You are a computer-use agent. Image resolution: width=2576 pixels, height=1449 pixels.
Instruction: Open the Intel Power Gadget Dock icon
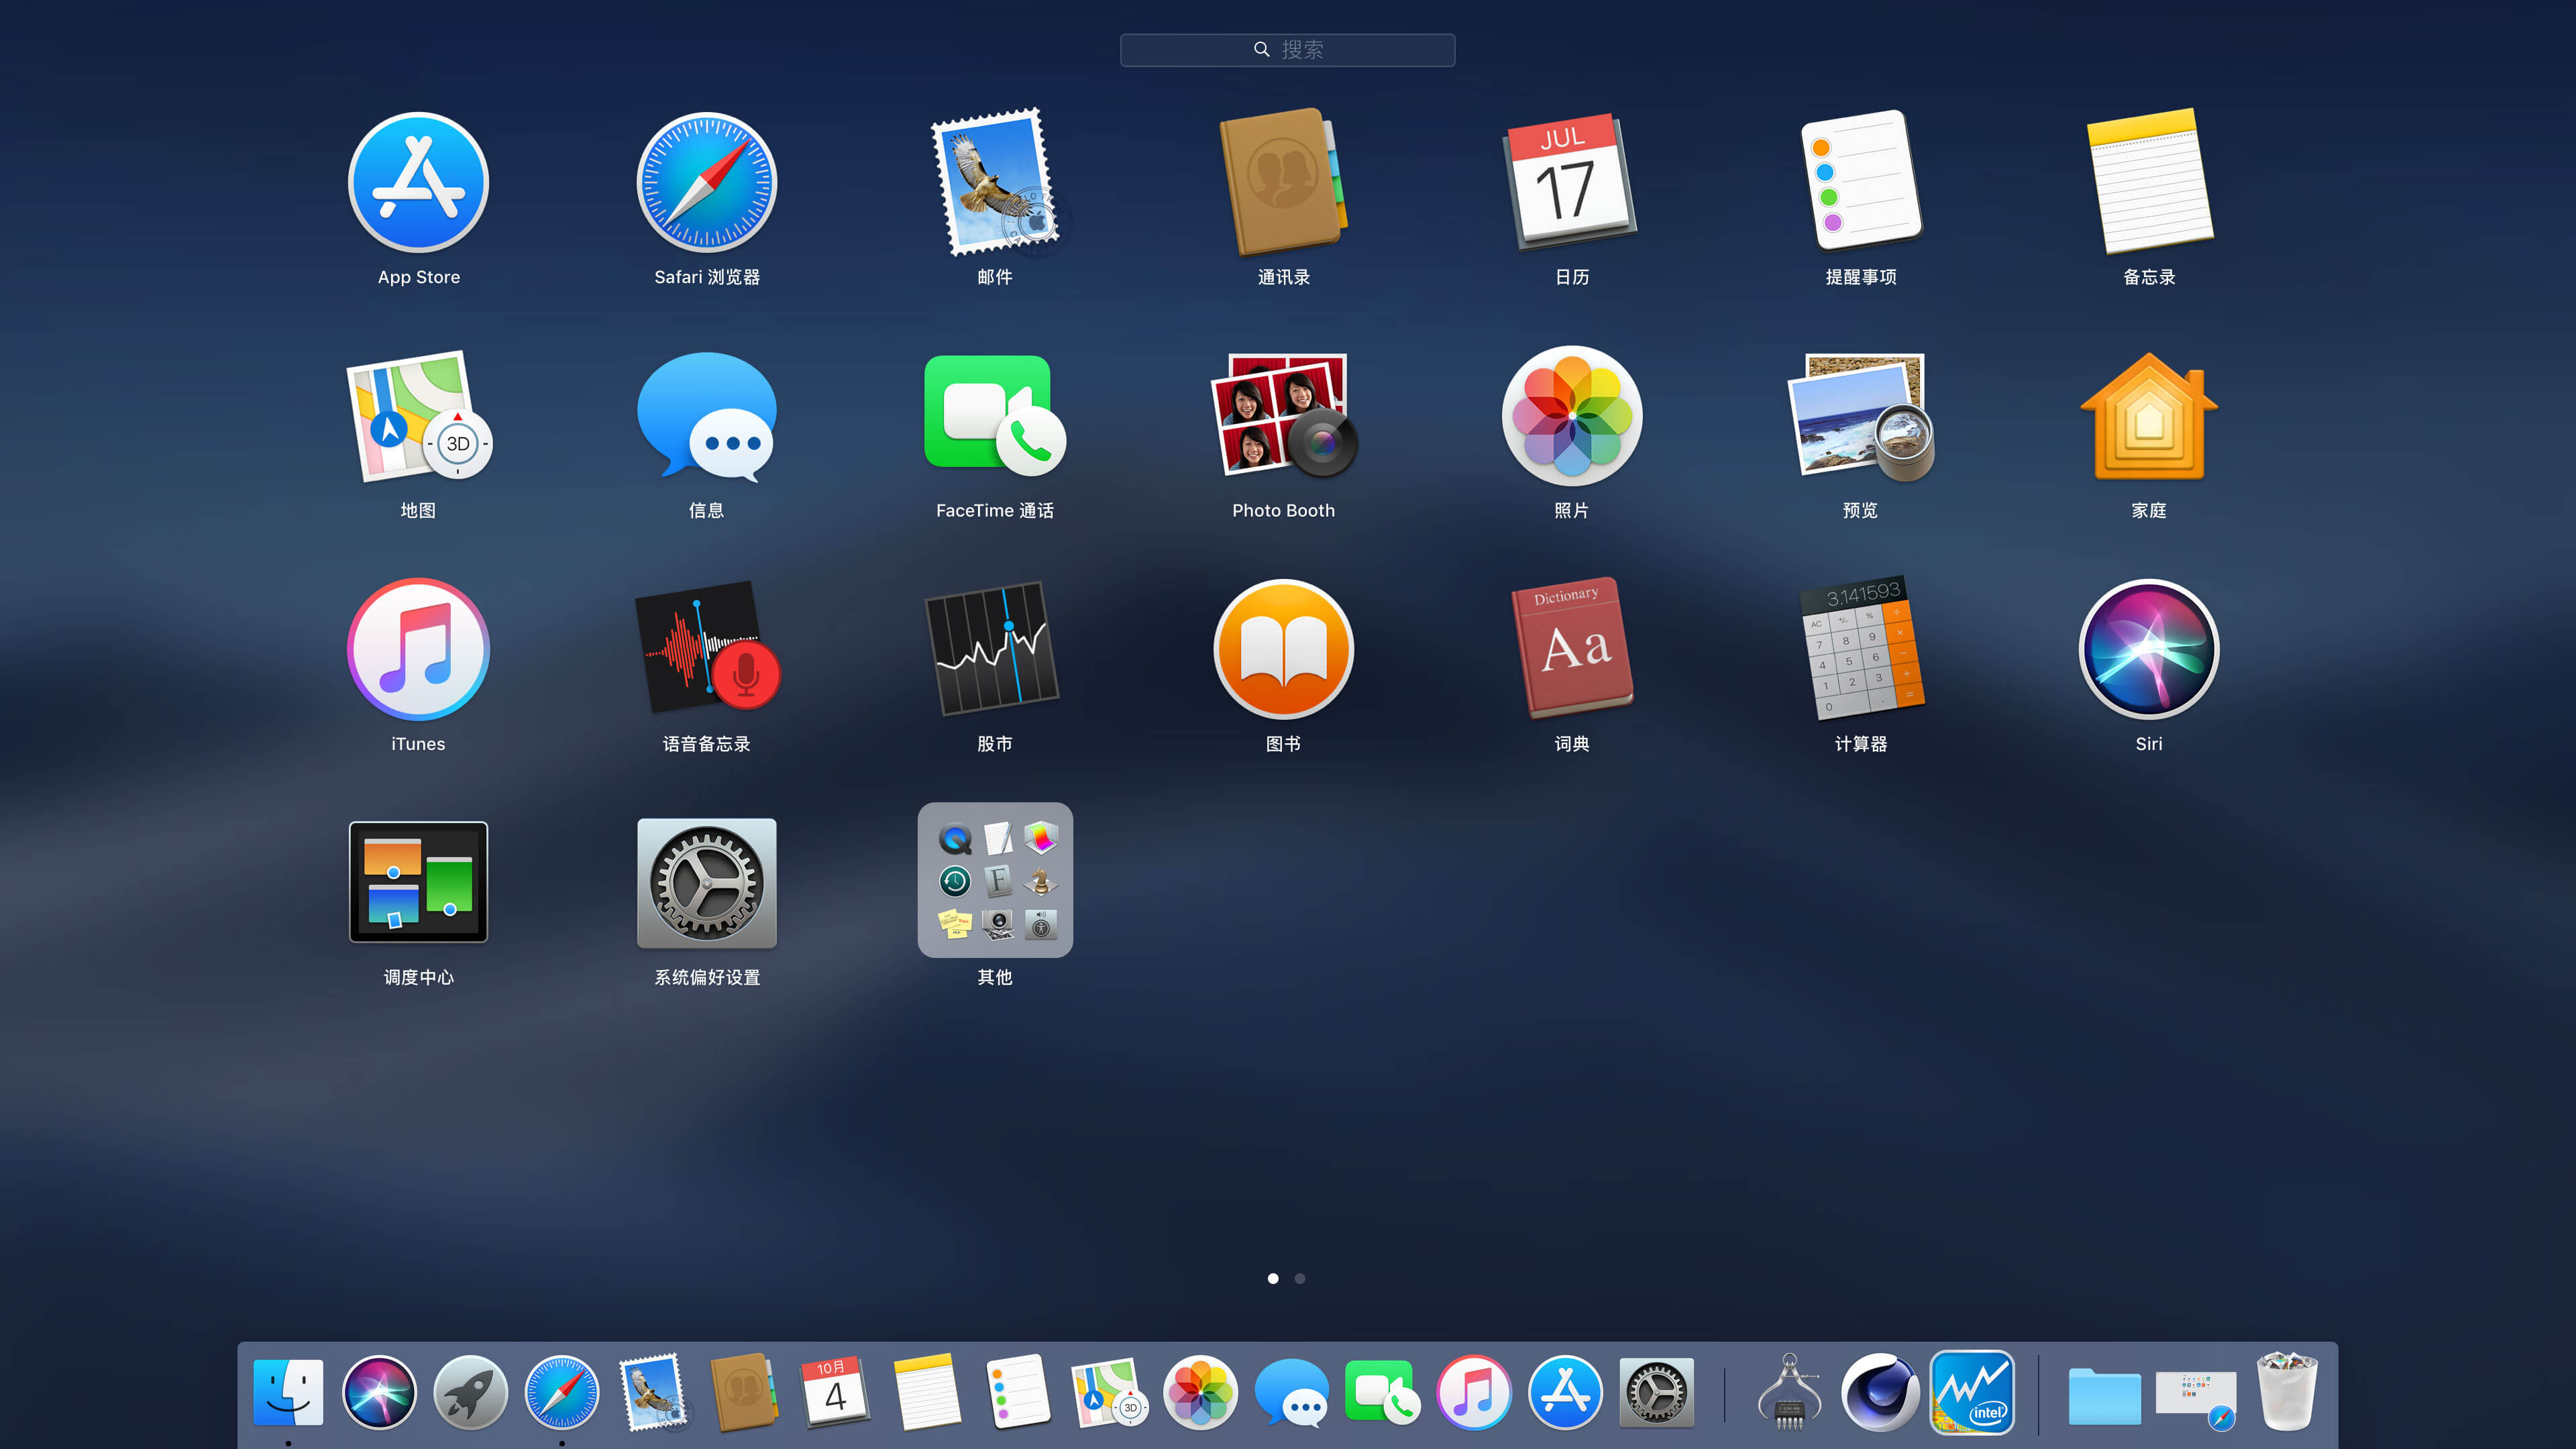pyautogui.click(x=1972, y=1392)
